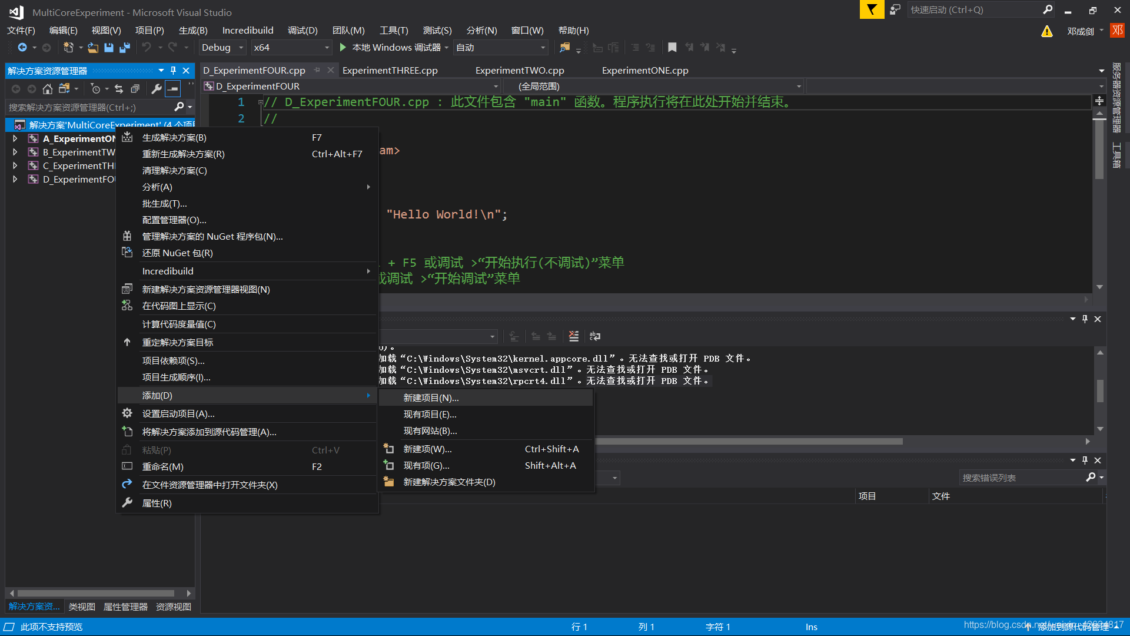
Task: Toggle word wrap in the Output window
Action: click(x=595, y=336)
